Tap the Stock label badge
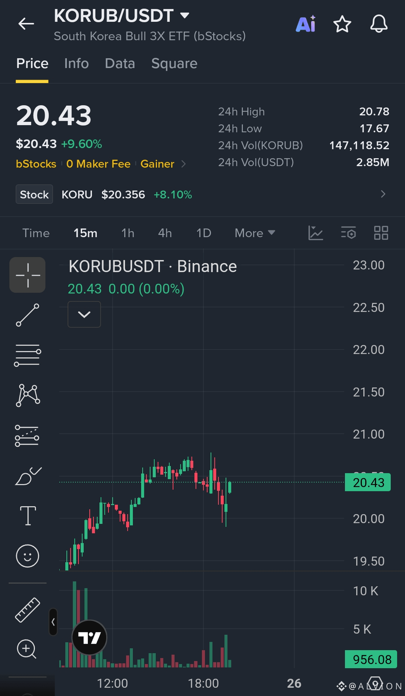Image resolution: width=405 pixels, height=696 pixels. (x=34, y=194)
